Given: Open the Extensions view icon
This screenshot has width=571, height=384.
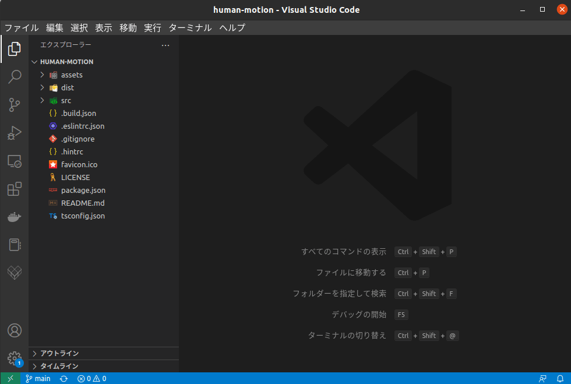Looking at the screenshot, I should 14,189.
